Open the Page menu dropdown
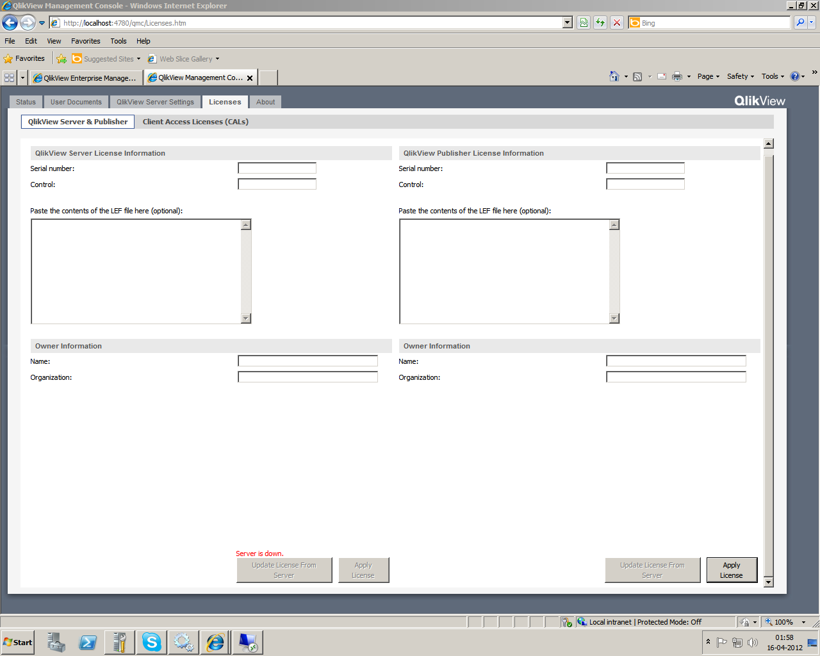The width and height of the screenshot is (820, 656). pyautogui.click(x=709, y=76)
